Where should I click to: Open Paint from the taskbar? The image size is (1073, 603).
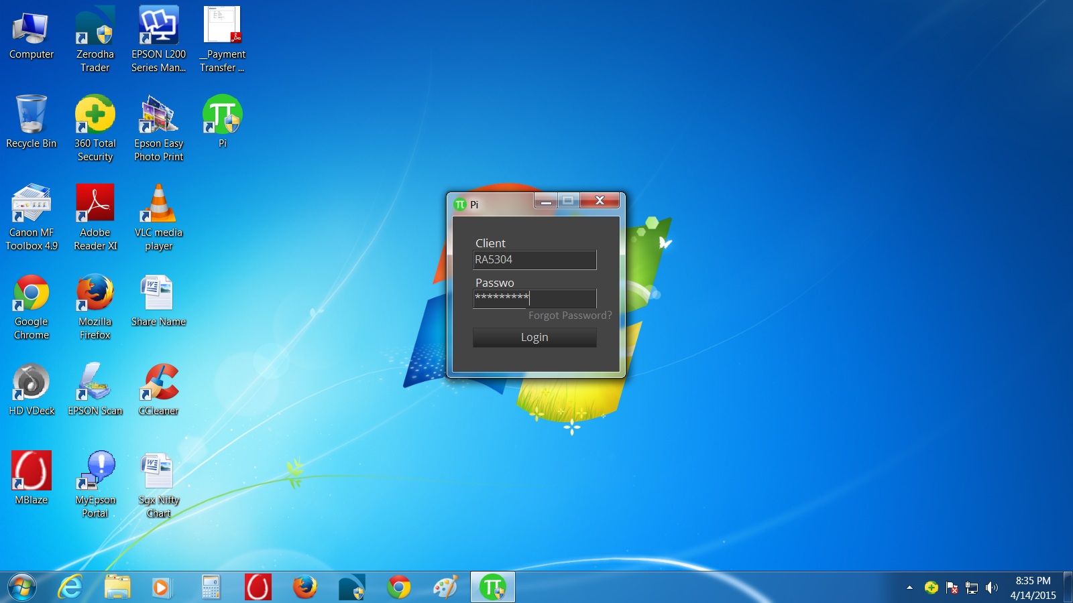pos(446,588)
